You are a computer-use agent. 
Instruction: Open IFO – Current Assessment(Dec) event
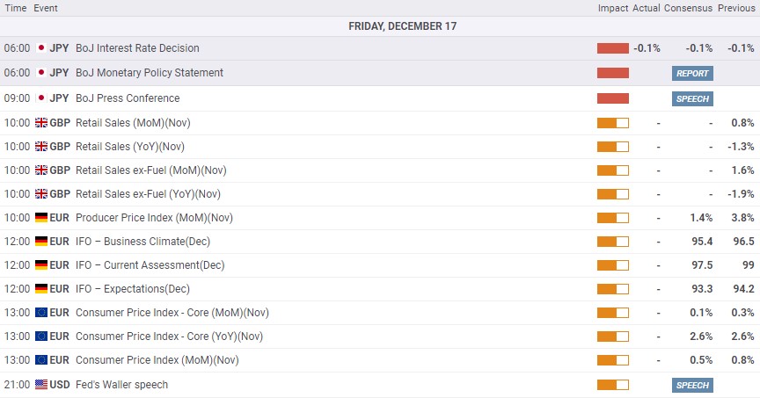click(150, 265)
